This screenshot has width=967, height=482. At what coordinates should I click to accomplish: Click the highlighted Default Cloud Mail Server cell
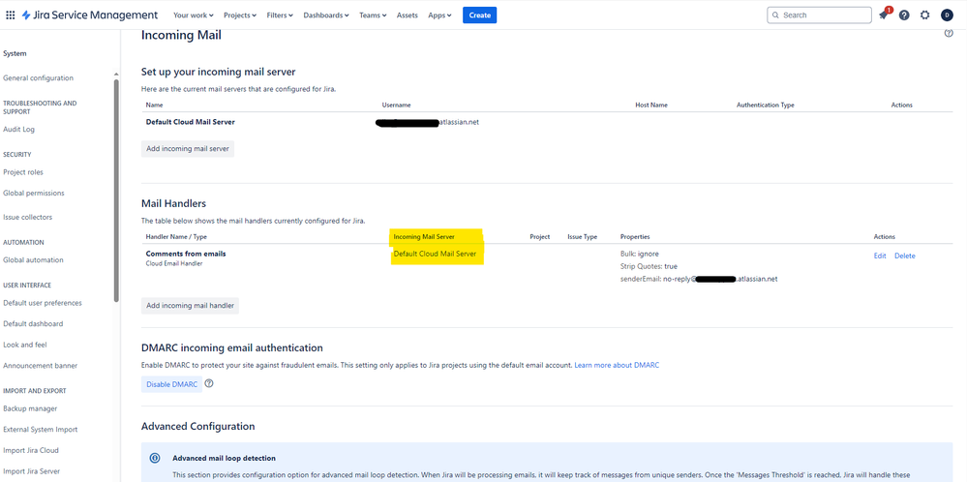435,254
